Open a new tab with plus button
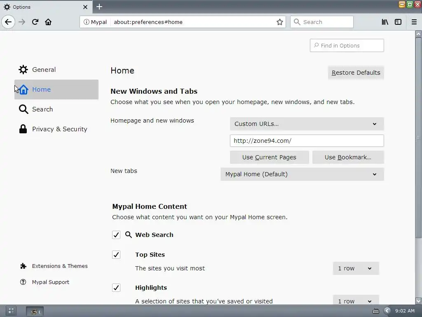This screenshot has height=317, width=422. pos(99,7)
